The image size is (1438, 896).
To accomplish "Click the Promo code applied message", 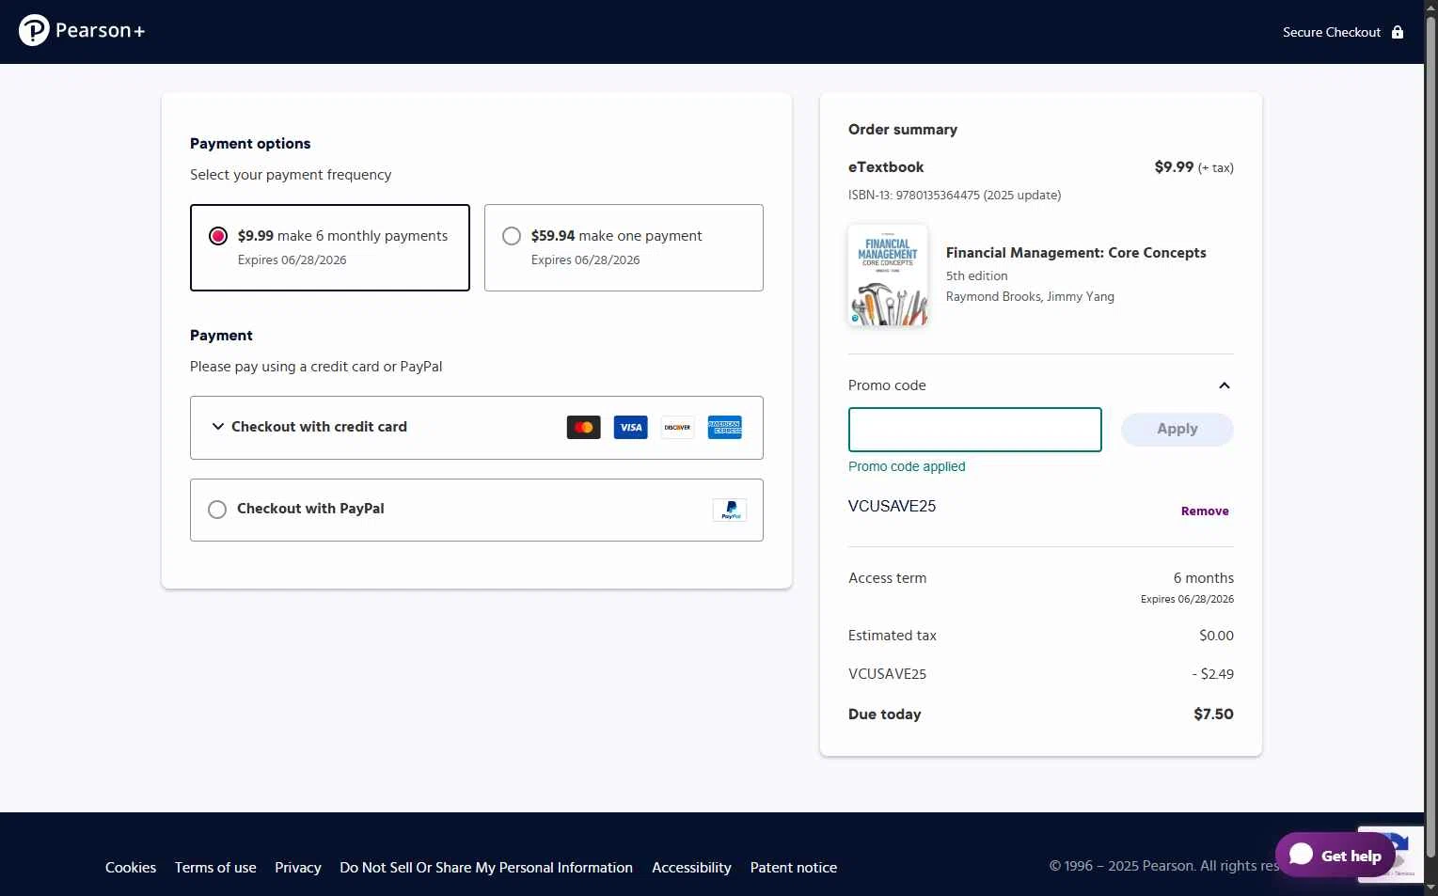I will tap(907, 466).
